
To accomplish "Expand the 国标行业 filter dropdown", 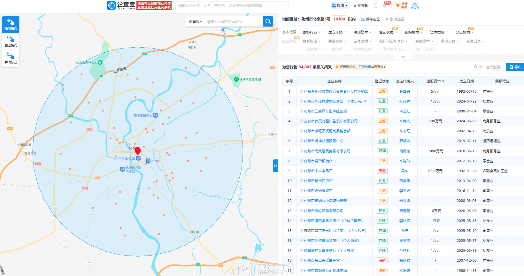I will pos(311,32).
